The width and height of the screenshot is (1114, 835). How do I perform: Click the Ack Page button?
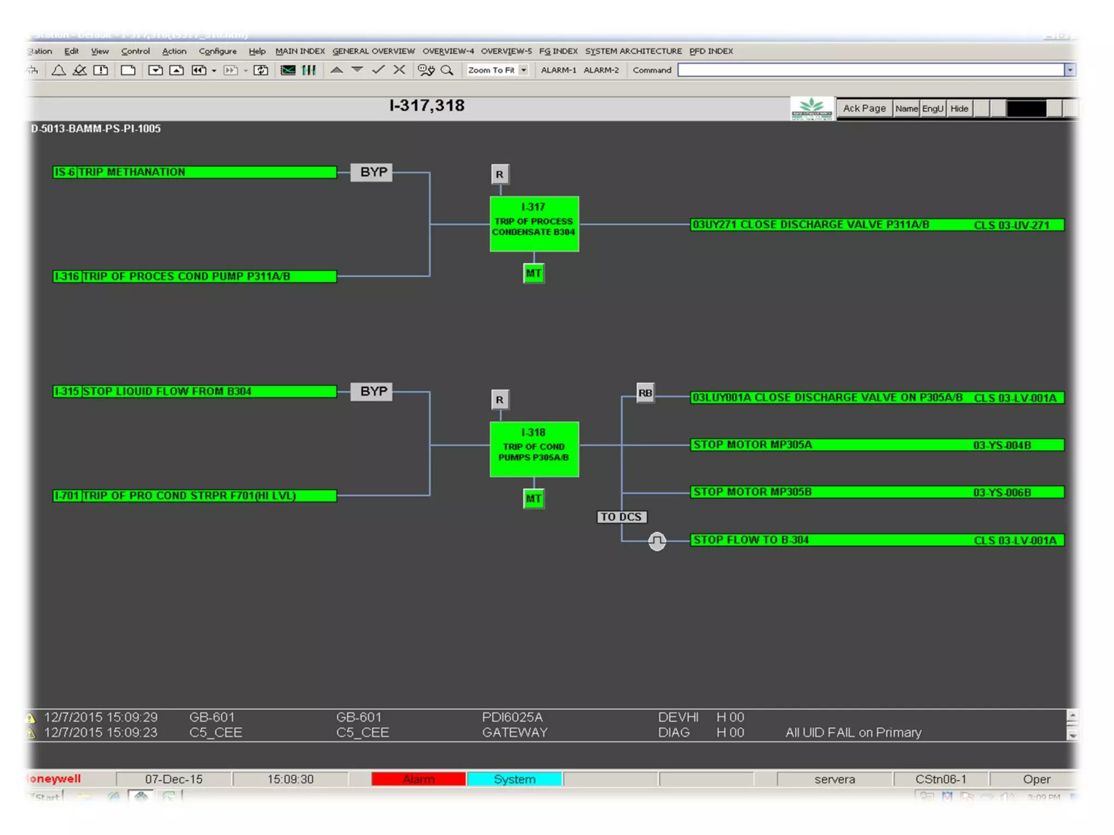click(x=864, y=108)
